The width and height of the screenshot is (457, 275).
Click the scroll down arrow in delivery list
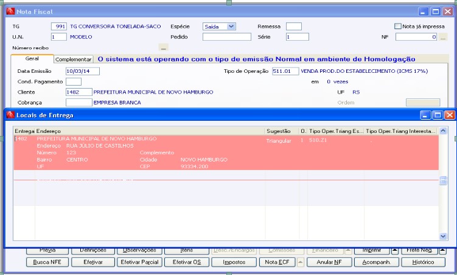tap(443, 236)
